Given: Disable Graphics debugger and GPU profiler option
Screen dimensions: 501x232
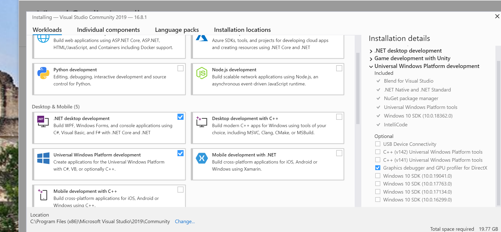Looking at the screenshot, I should coord(378,168).
